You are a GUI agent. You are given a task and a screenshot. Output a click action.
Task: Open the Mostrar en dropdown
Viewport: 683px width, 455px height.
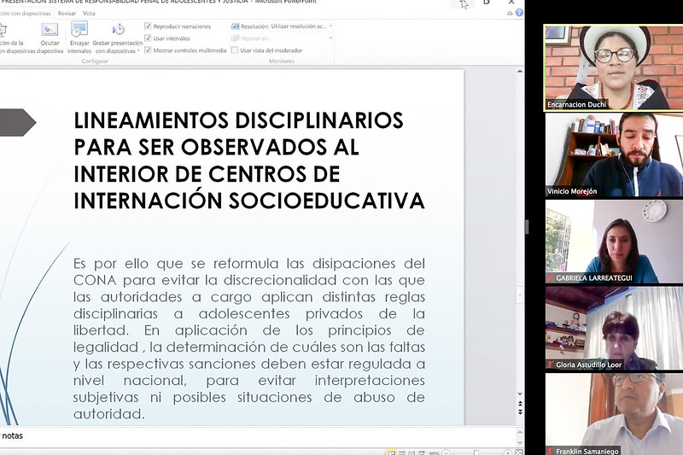(330, 38)
